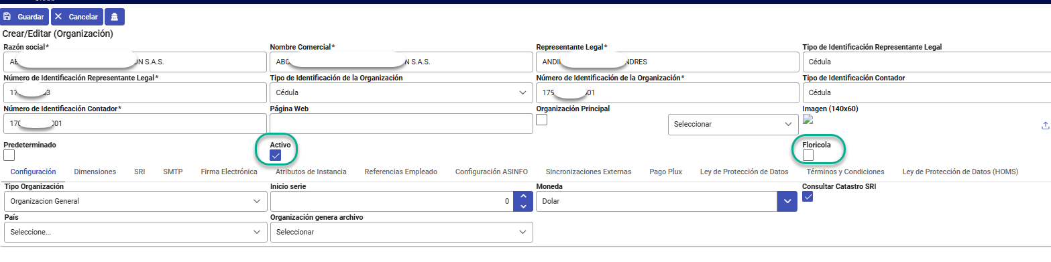Decrease Inicio serie with the down arrow

(x=523, y=206)
